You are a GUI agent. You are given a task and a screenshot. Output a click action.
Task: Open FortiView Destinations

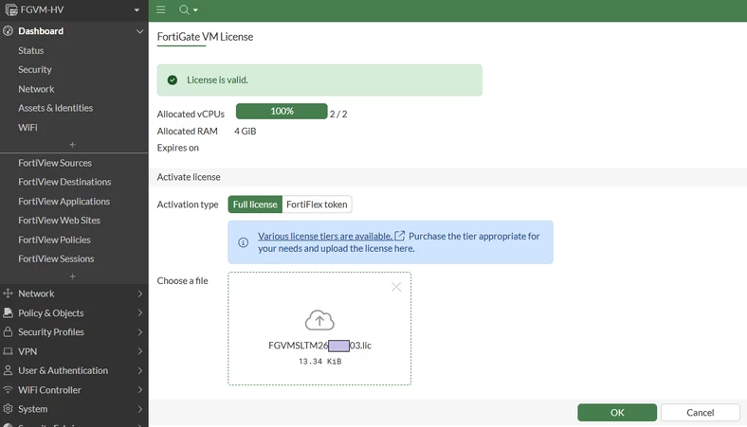pos(64,182)
